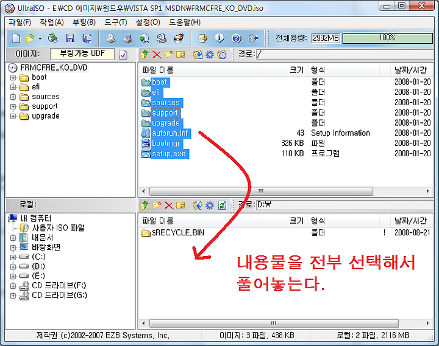Click the Open image file icon
The height and width of the screenshot is (346, 439).
[30, 38]
